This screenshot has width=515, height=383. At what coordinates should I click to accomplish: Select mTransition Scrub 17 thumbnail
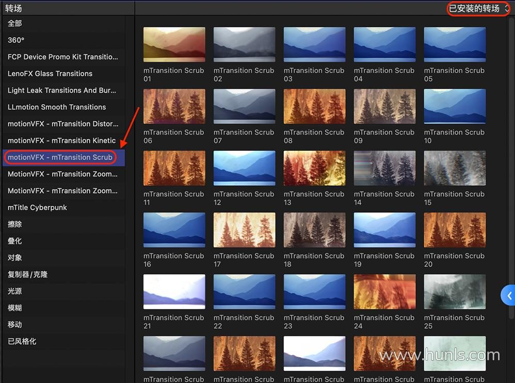point(245,230)
